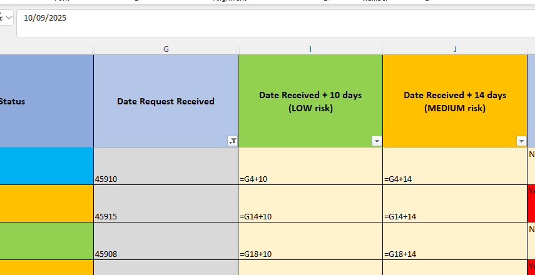The width and height of the screenshot is (535, 275).
Task: Select cell with formula =G4+14
Action: (x=455, y=166)
